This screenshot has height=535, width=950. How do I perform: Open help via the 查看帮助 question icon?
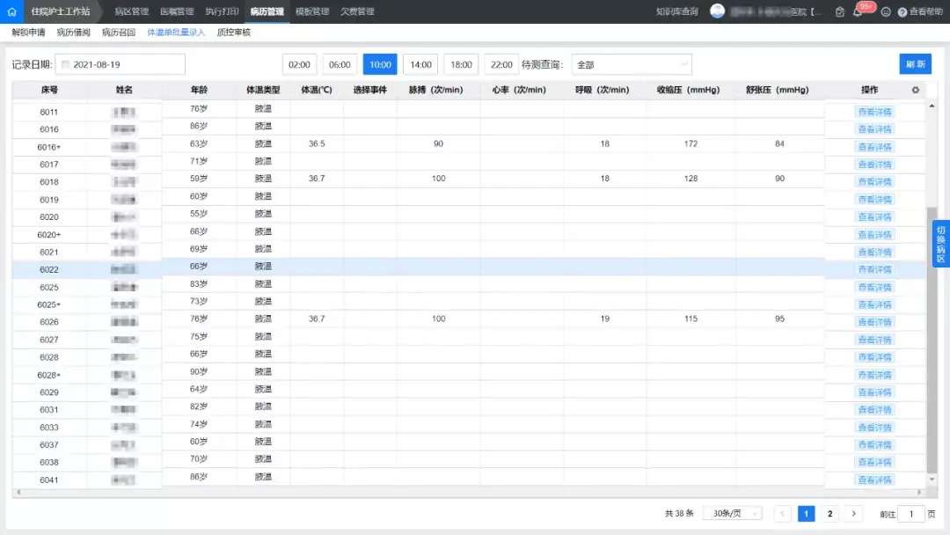coord(902,12)
